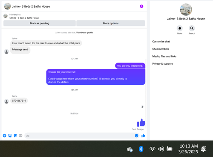213x157 pixels.
Task: Open emoji picker in message box
Action: 136,136
